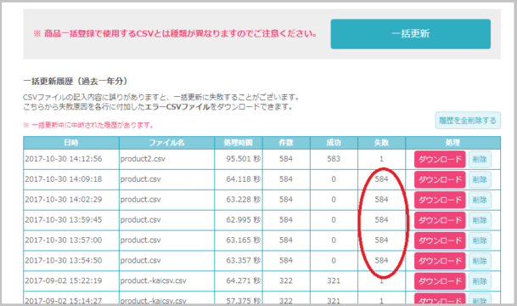
Task: Delete the 13:54:50 history row
Action: (480, 261)
